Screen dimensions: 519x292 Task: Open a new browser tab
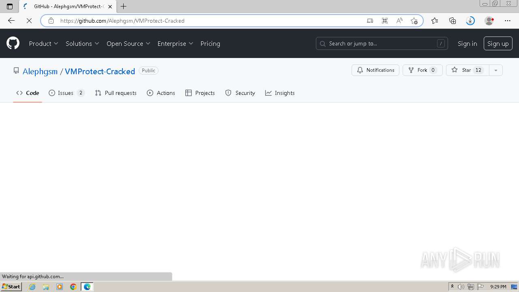point(124,6)
